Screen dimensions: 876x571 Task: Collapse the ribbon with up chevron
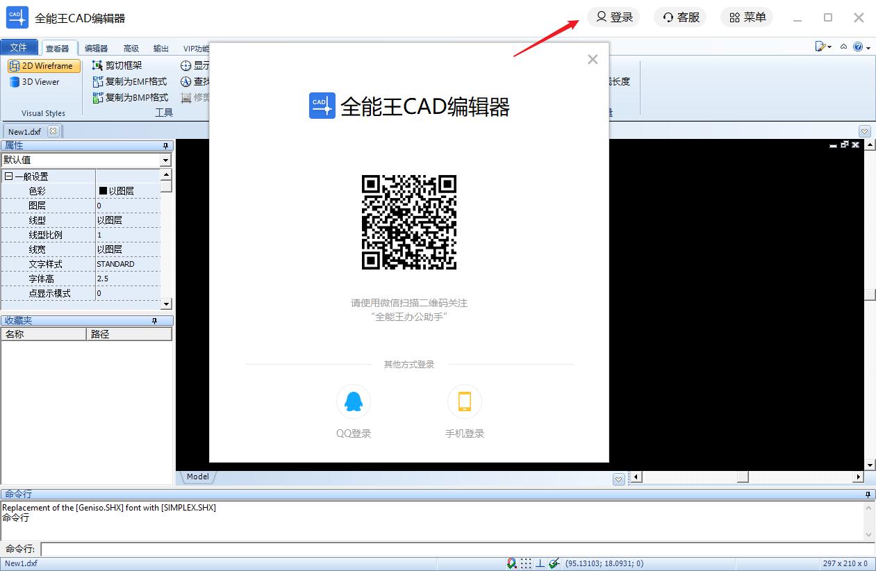(x=843, y=47)
